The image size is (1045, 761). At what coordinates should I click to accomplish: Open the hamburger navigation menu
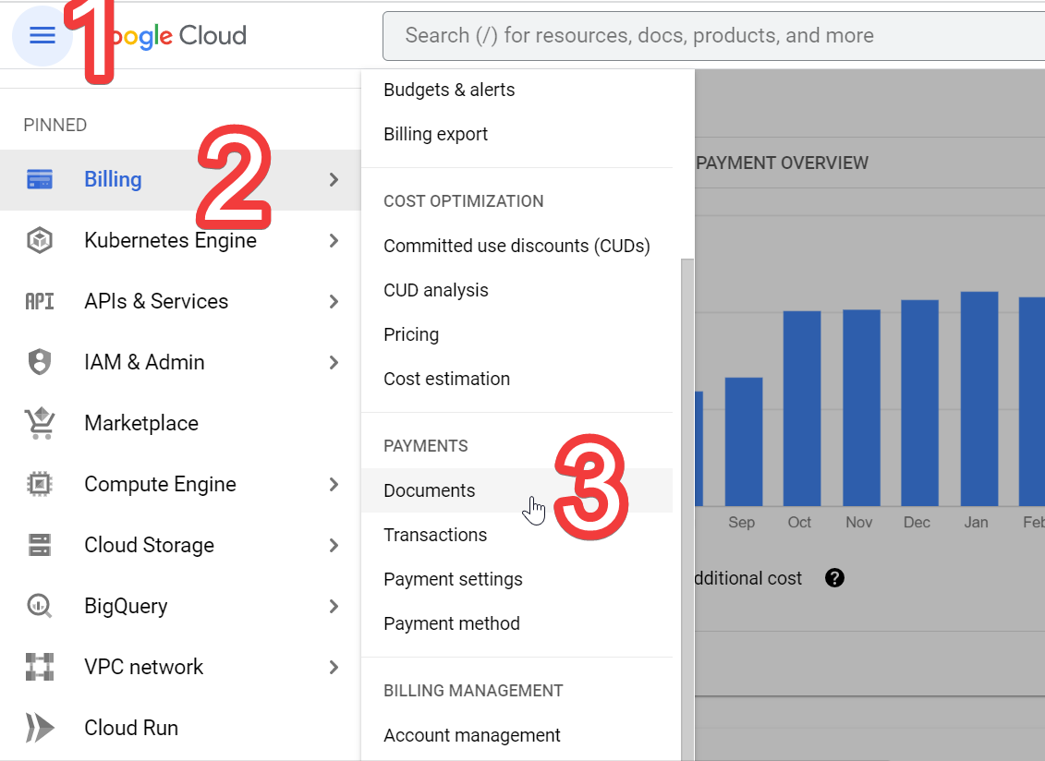[x=43, y=36]
